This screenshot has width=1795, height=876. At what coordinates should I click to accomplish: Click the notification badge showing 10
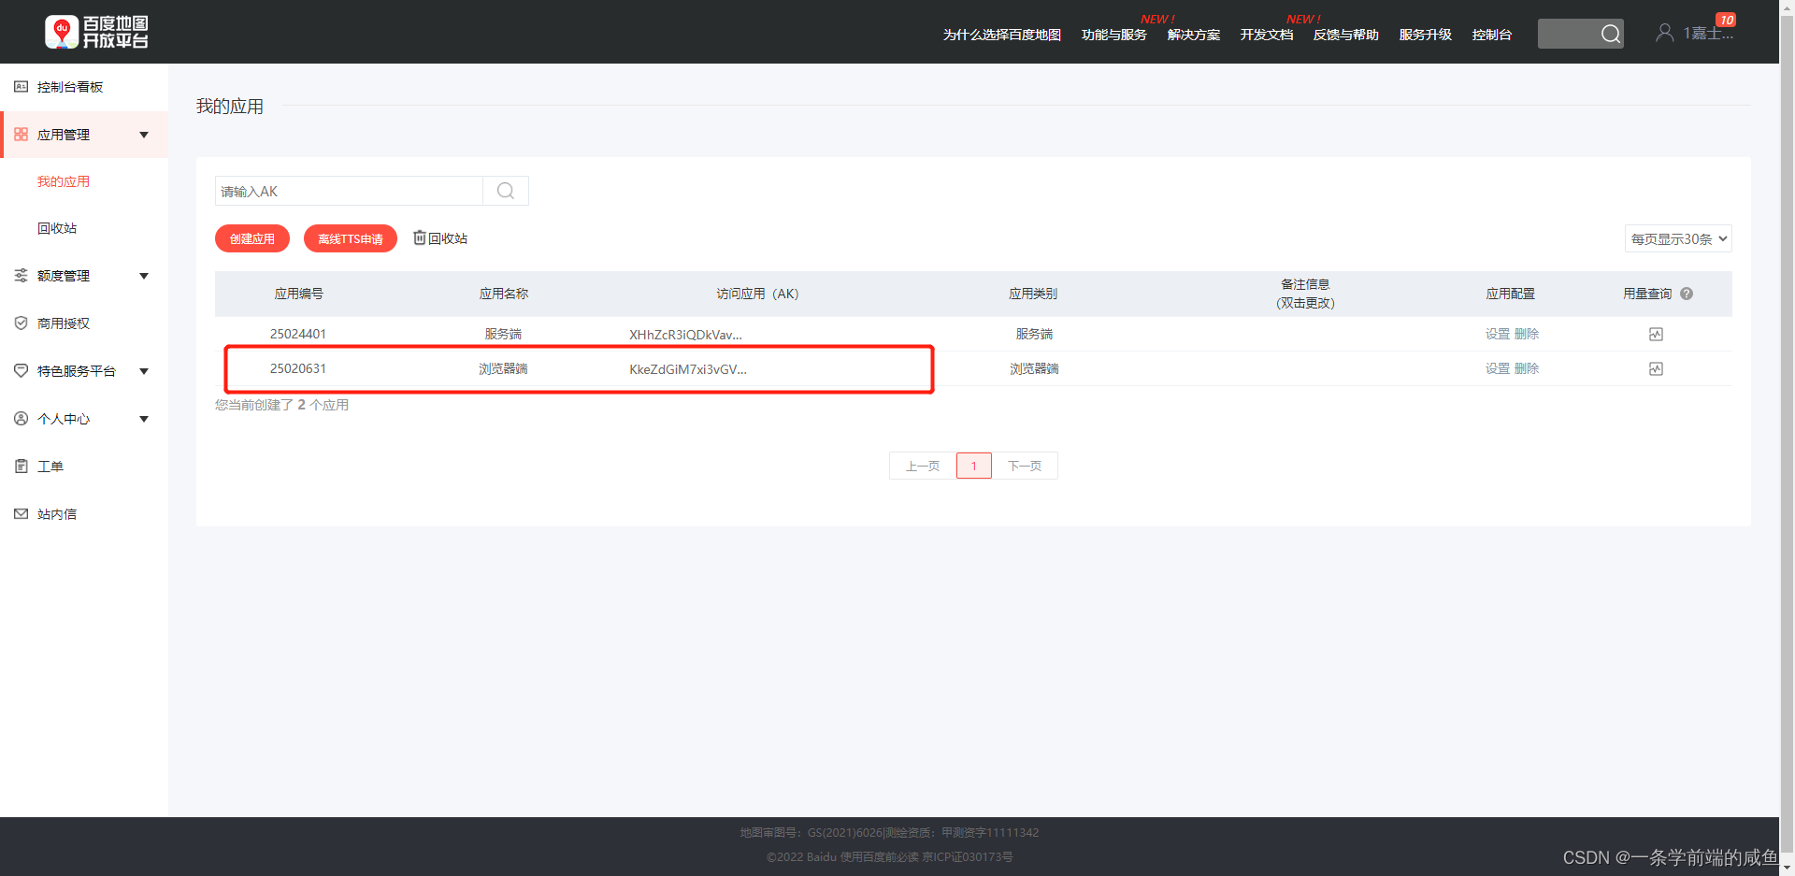[x=1726, y=20]
